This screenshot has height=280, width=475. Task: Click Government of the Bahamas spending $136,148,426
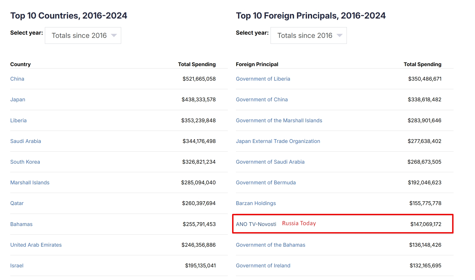click(x=425, y=245)
